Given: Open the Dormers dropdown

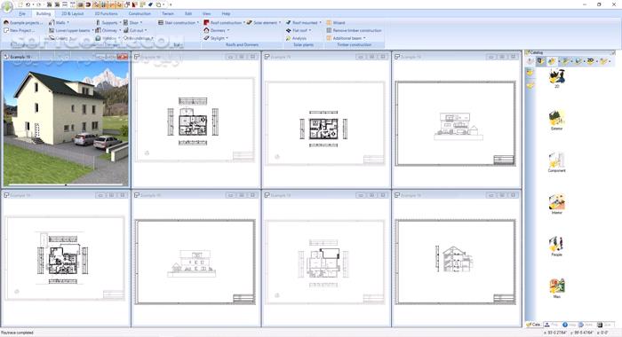Looking at the screenshot, I should click(216, 30).
